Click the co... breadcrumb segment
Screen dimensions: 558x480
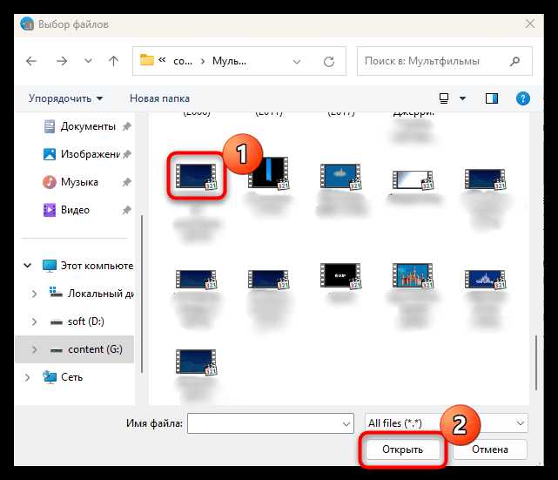tap(183, 61)
